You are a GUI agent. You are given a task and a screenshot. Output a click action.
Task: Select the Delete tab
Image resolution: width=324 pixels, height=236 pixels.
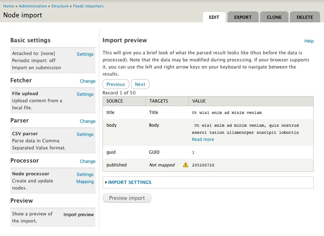305,17
